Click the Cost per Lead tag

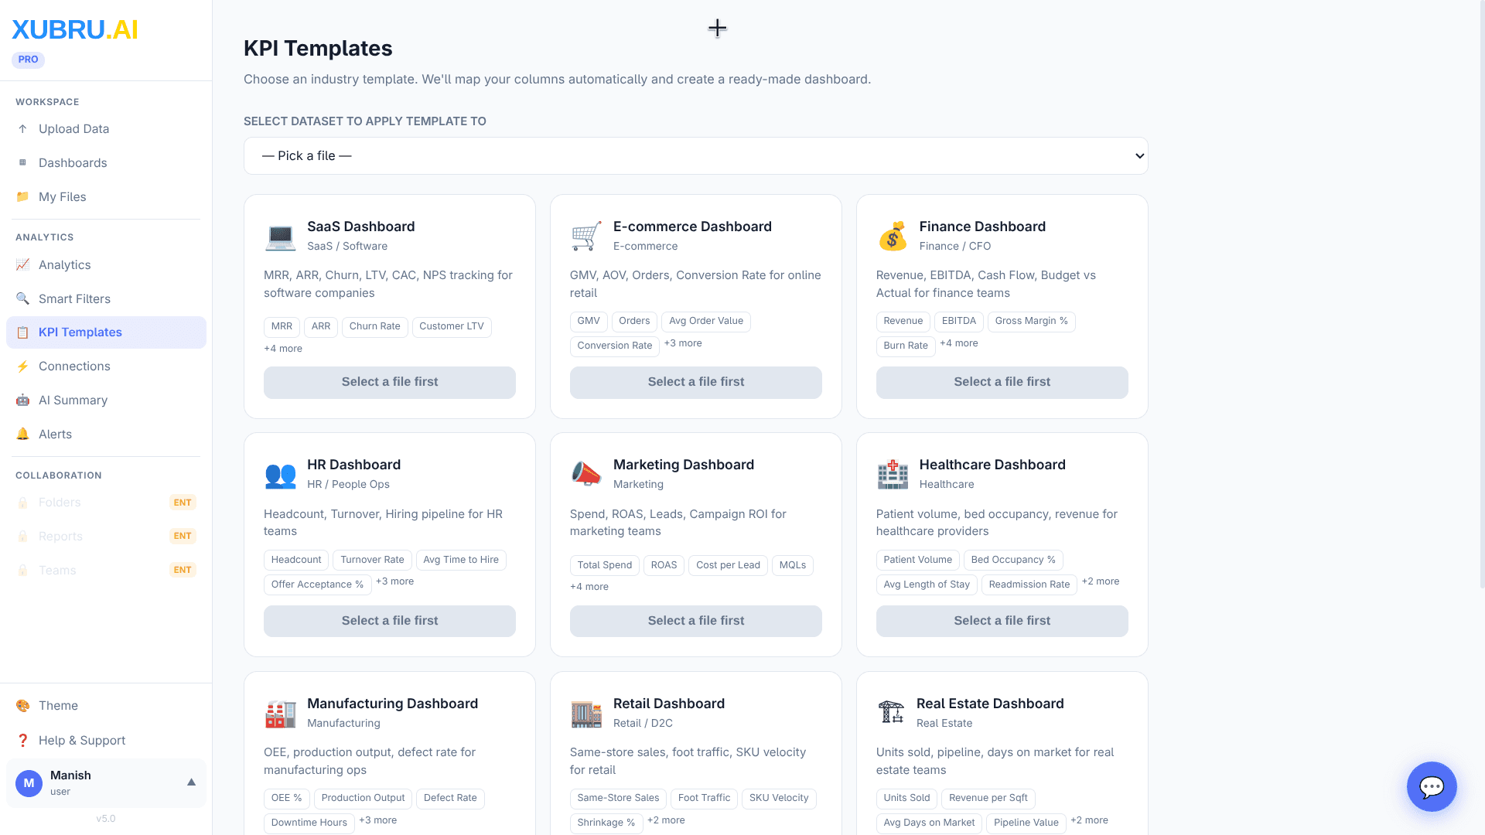[728, 566]
